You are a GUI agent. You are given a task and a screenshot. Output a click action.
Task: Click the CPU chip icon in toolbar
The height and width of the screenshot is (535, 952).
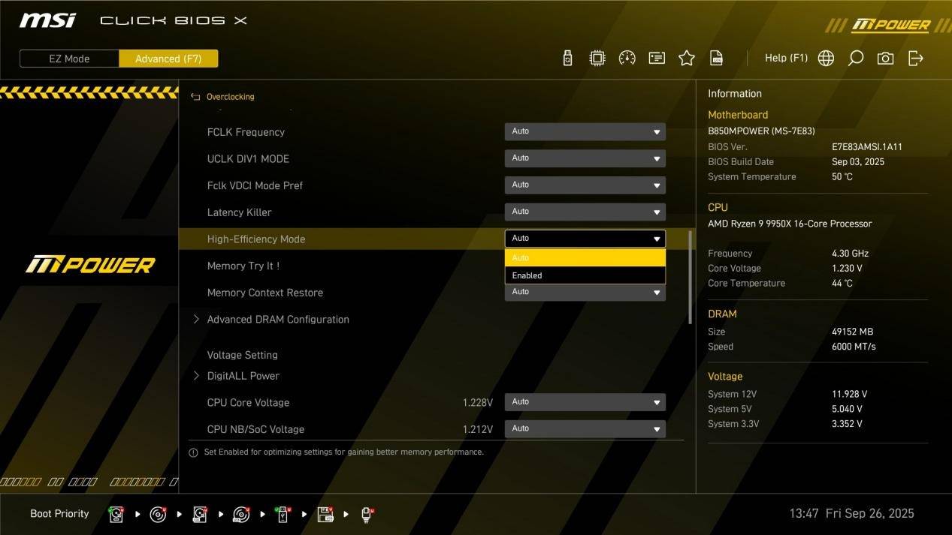click(x=597, y=59)
